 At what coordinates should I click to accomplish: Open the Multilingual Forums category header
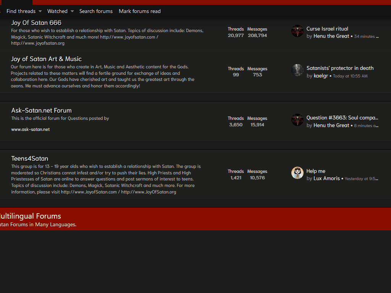click(31, 216)
